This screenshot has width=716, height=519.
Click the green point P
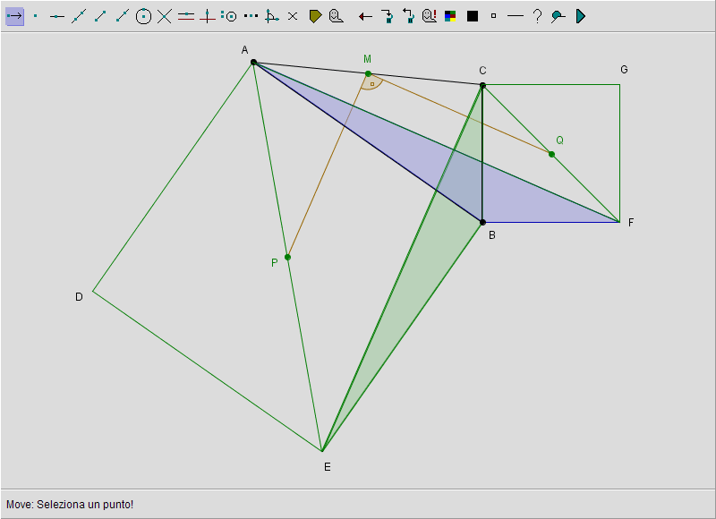287,258
